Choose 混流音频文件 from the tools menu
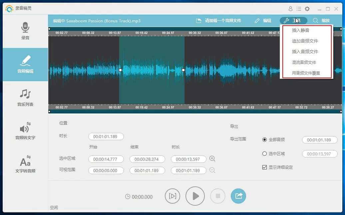Image resolution: width=345 pixels, height=215 pixels. [x=304, y=62]
